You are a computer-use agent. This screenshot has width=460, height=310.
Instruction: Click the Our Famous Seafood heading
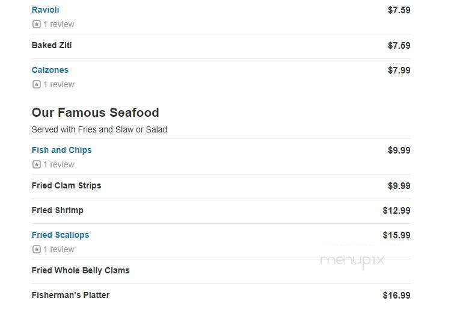click(x=95, y=113)
